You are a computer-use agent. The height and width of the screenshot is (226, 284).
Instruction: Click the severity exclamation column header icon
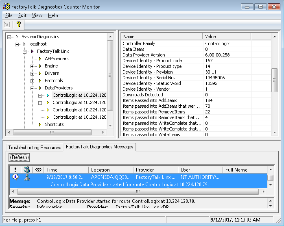[x=15, y=170]
